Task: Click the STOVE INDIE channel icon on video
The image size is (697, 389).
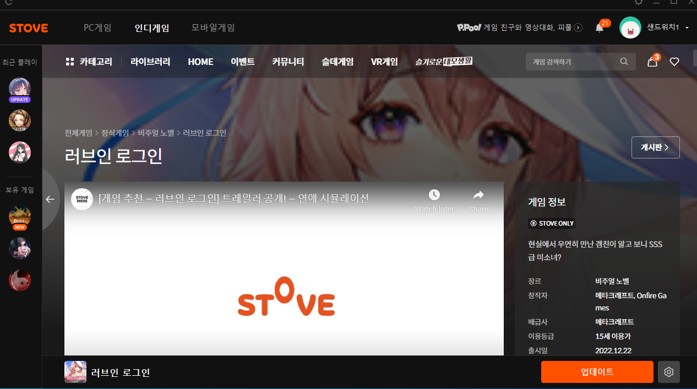Action: pyautogui.click(x=82, y=199)
